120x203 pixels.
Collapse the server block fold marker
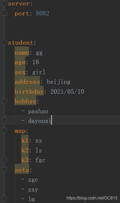point(4,3)
